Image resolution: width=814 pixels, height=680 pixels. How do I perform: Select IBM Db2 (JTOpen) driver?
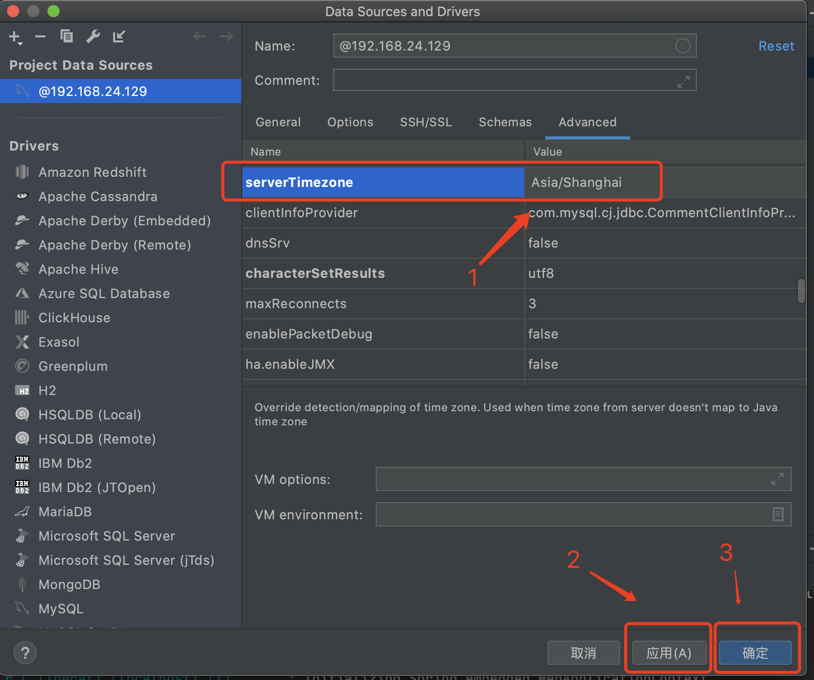click(121, 488)
